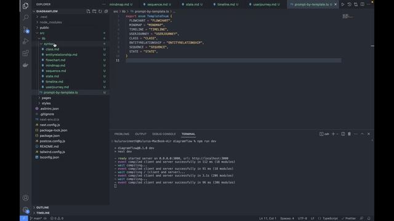Open the DEBUG CONSOLE panel tab

pyautogui.click(x=164, y=134)
